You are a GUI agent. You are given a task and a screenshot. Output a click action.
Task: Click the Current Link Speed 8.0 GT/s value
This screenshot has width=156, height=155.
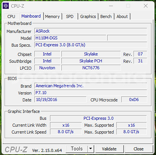[x=66, y=132]
